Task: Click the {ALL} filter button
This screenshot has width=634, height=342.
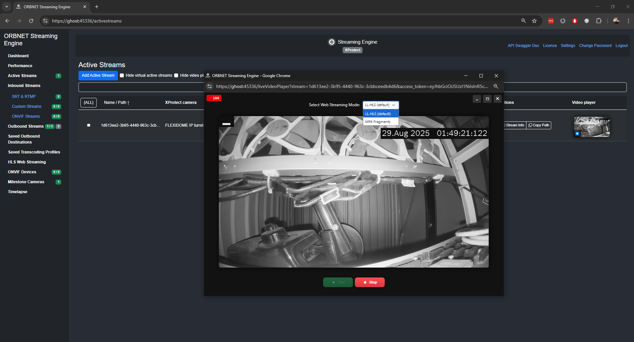Action: tap(88, 103)
